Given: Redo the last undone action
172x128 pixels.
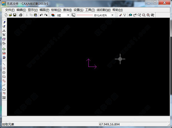Looking at the screenshot, I should (46, 15).
